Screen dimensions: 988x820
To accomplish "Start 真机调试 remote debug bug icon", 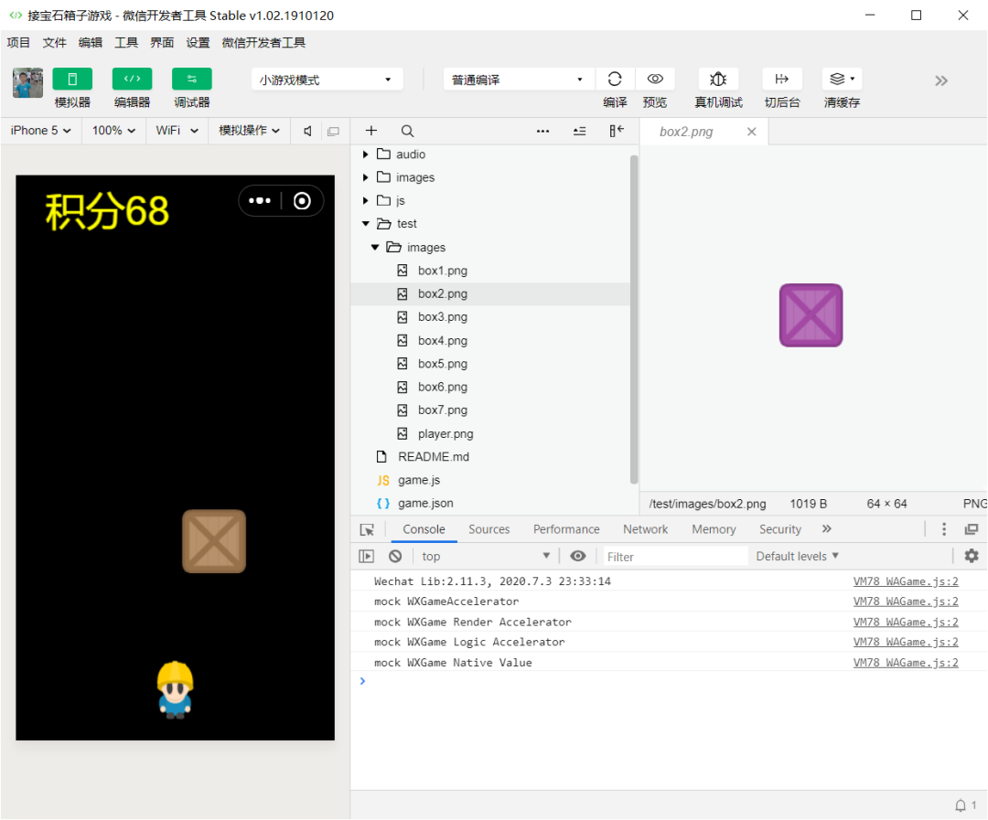I will [x=718, y=79].
